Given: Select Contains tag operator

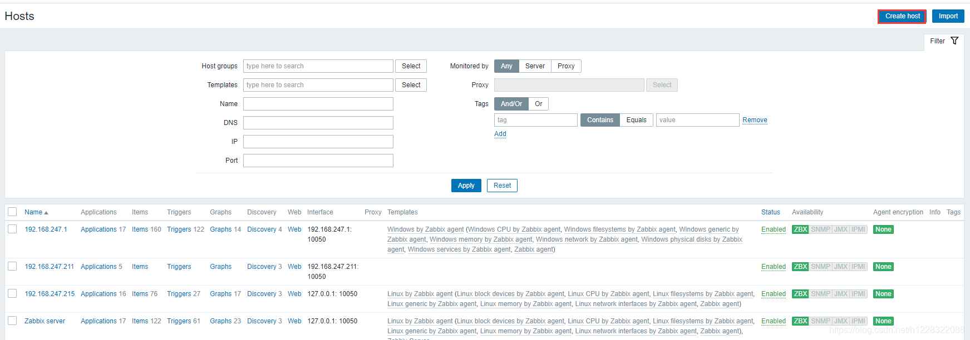Looking at the screenshot, I should coord(600,120).
